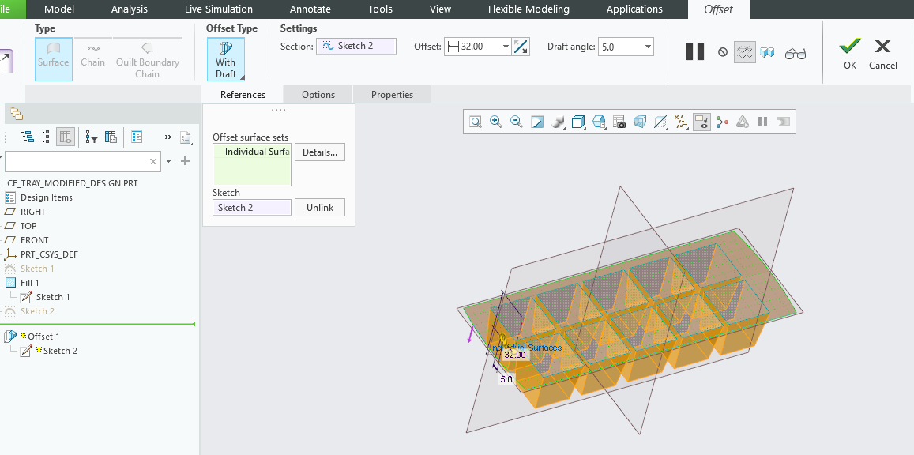
Task: Toggle spin center icon
Action: 722,122
